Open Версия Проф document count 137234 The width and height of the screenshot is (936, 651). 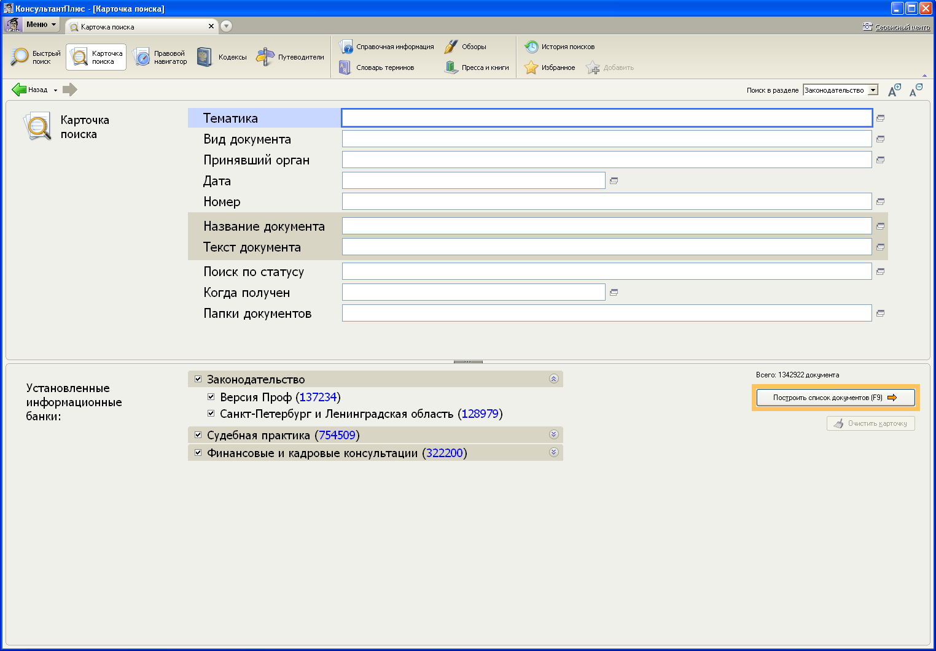pyautogui.click(x=318, y=397)
